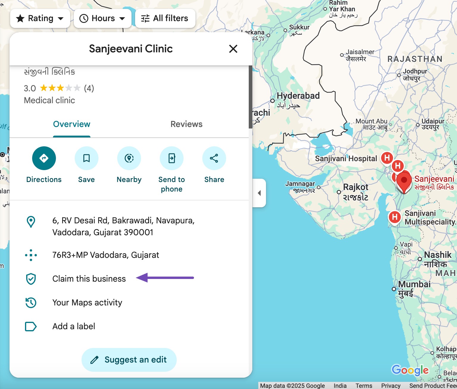Image resolution: width=457 pixels, height=389 pixels.
Task: Open the Rating filter dropdown
Action: [x=40, y=18]
